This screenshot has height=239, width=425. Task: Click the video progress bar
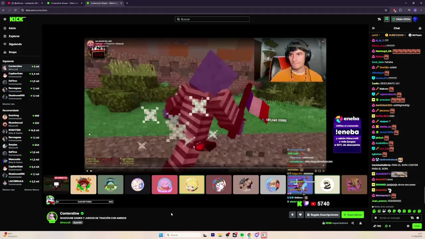205,168
